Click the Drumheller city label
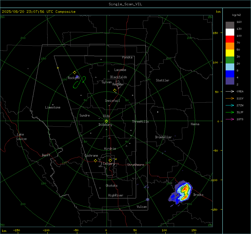Viewport: 251px width, 234px height. (163, 137)
